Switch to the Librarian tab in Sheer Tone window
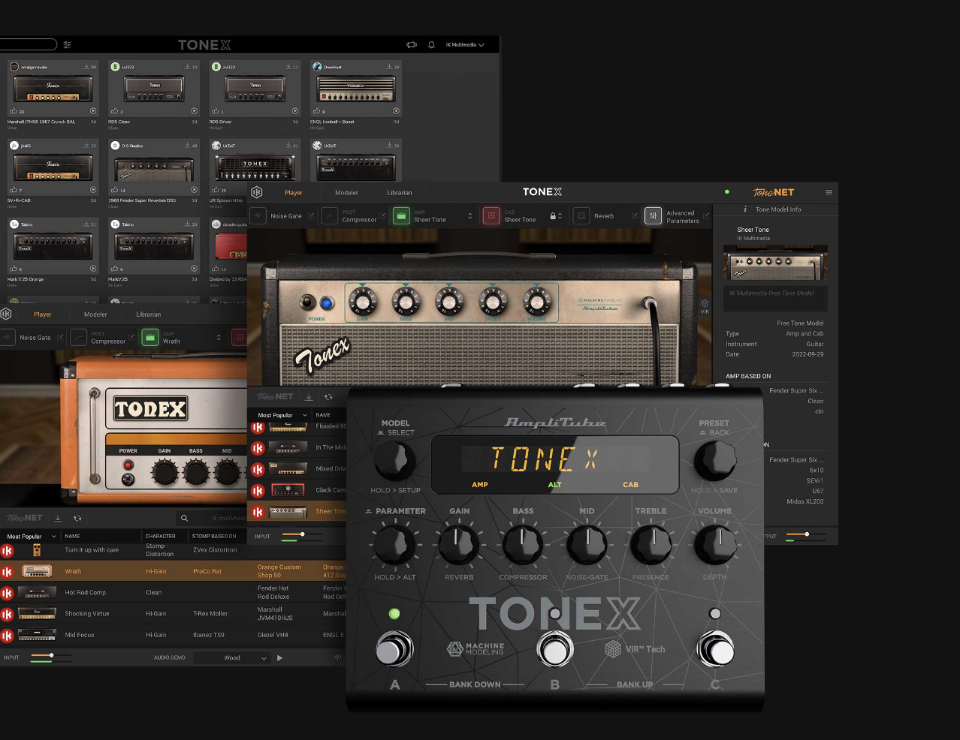The image size is (960, 740). tap(399, 193)
